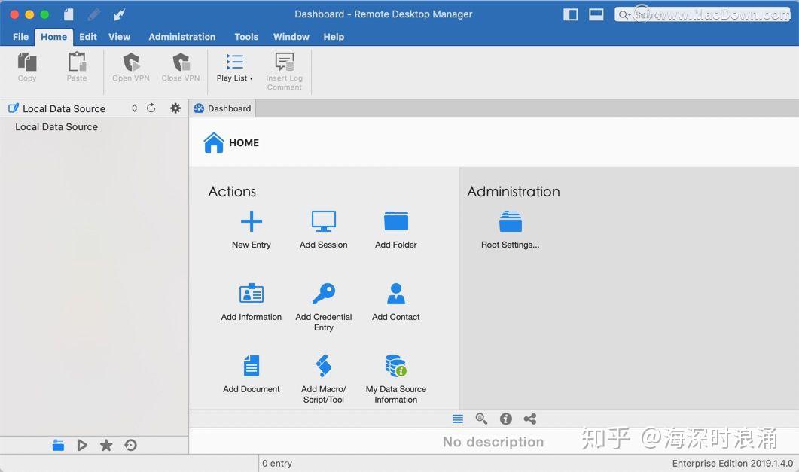Click the Add Credential Entry icon

point(323,294)
